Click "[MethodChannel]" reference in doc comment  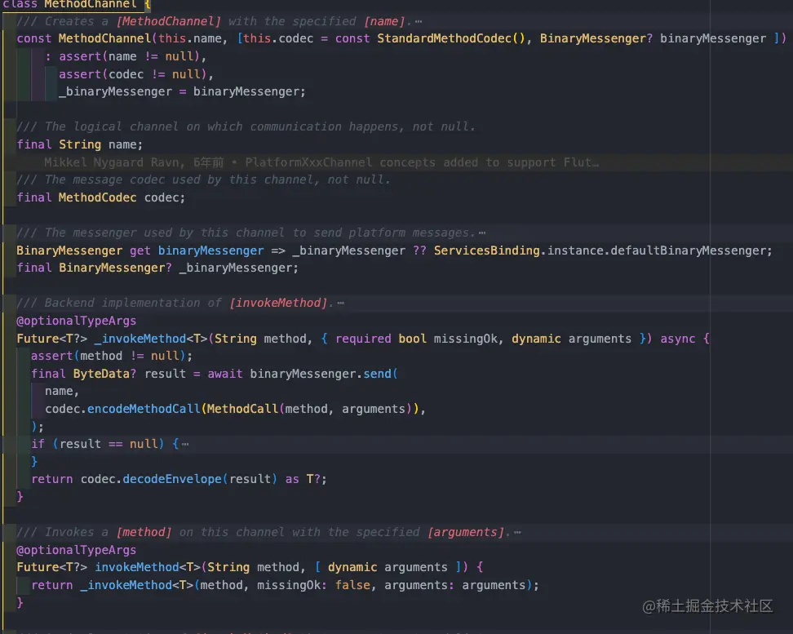[x=169, y=21]
